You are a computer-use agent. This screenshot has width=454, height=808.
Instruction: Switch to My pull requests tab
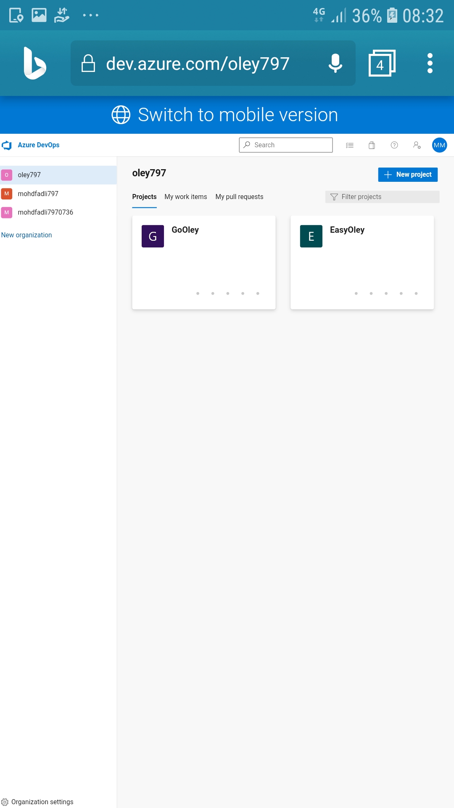click(x=239, y=197)
